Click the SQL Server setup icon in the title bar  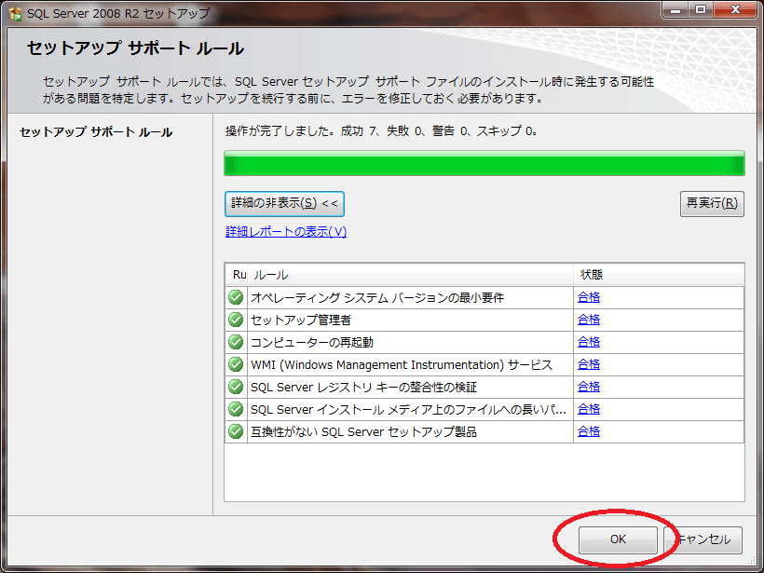tap(13, 10)
